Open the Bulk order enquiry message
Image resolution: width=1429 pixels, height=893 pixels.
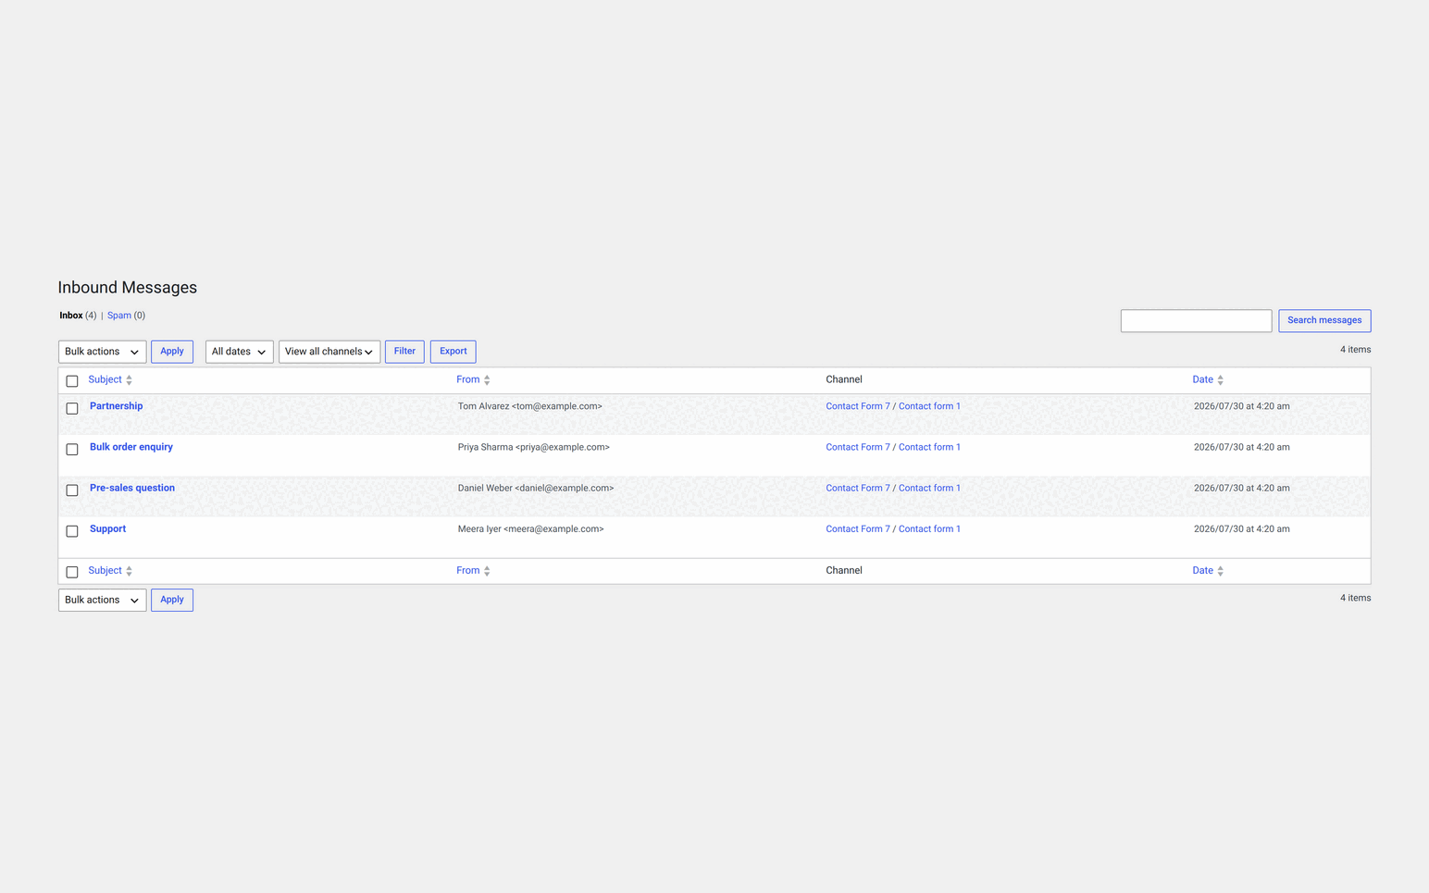coord(131,447)
